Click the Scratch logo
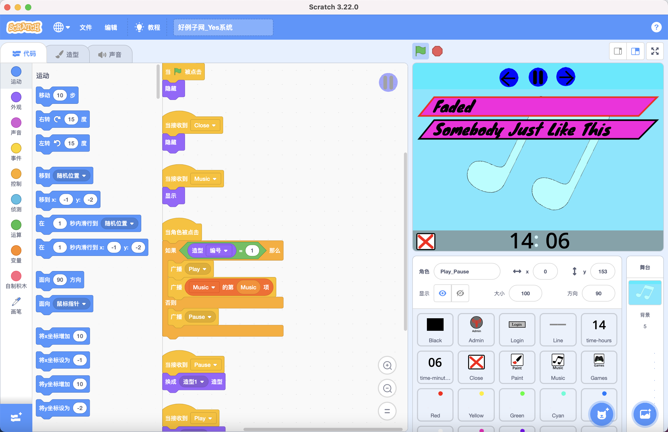This screenshot has height=432, width=668. click(x=25, y=27)
